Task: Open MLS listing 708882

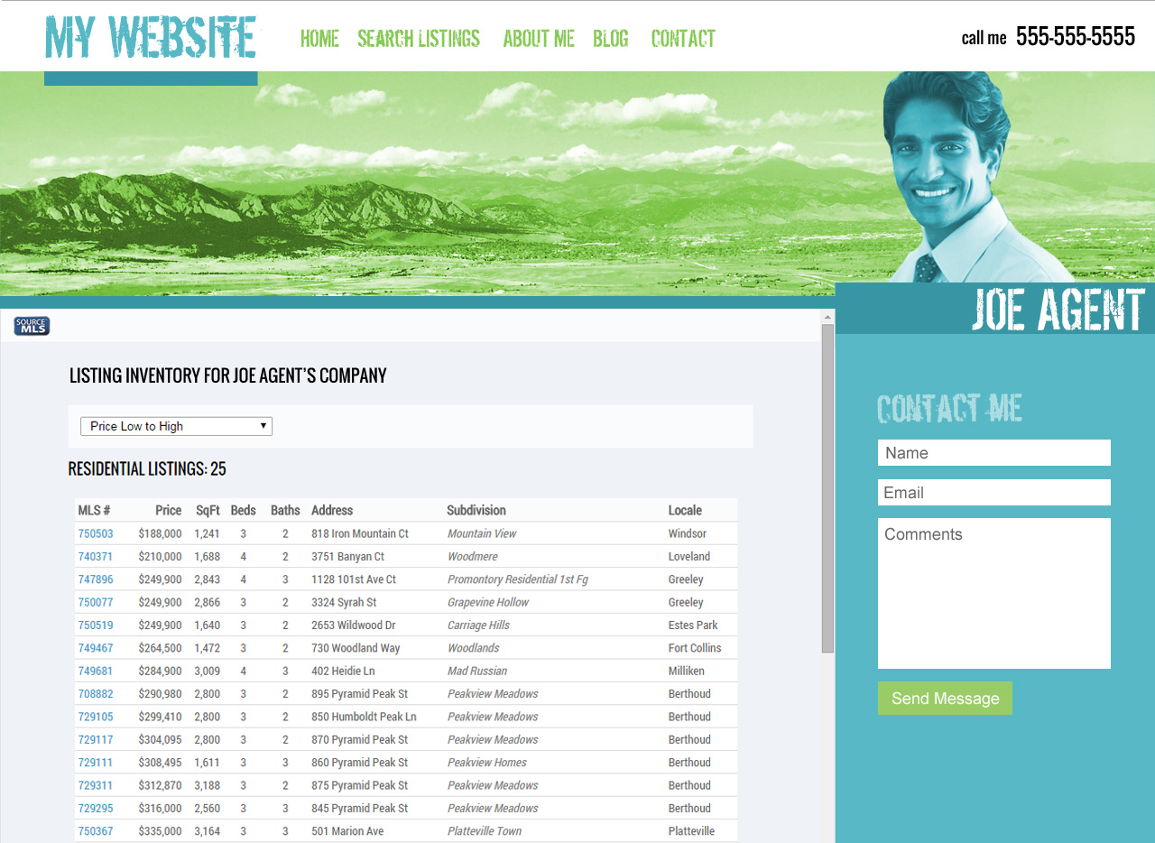Action: tap(96, 694)
